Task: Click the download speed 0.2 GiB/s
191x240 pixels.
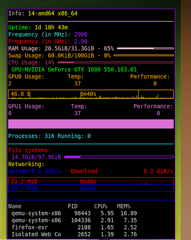Action: click(158, 171)
